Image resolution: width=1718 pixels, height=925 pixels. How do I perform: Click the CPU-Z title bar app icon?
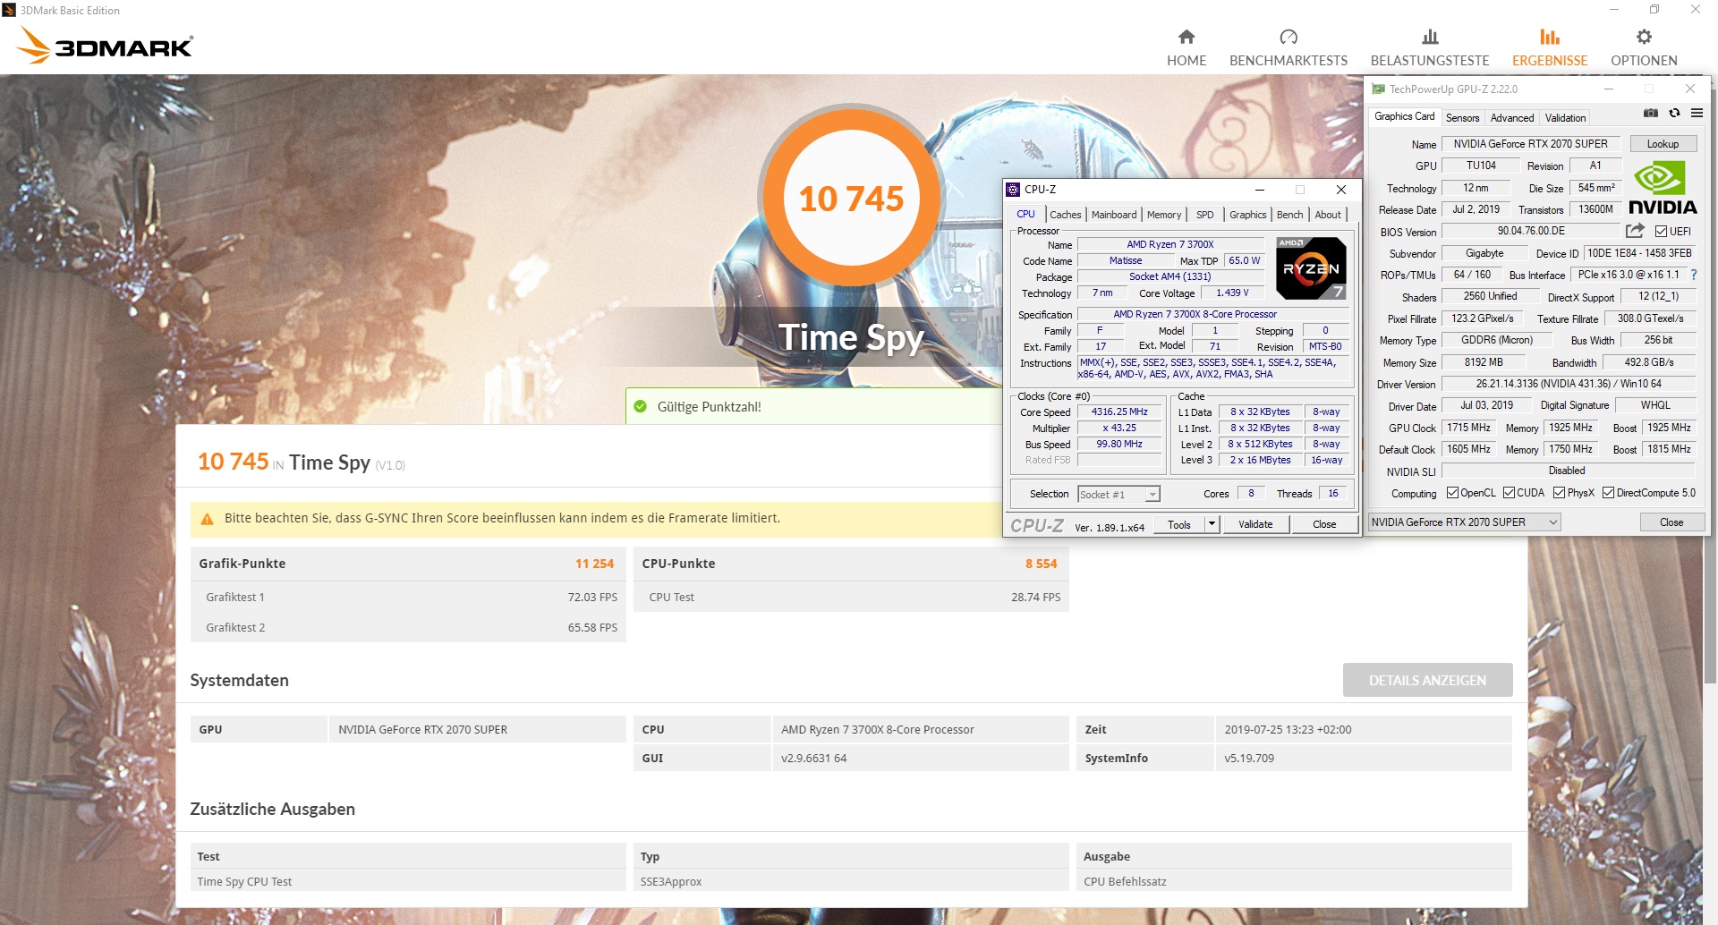[1013, 190]
